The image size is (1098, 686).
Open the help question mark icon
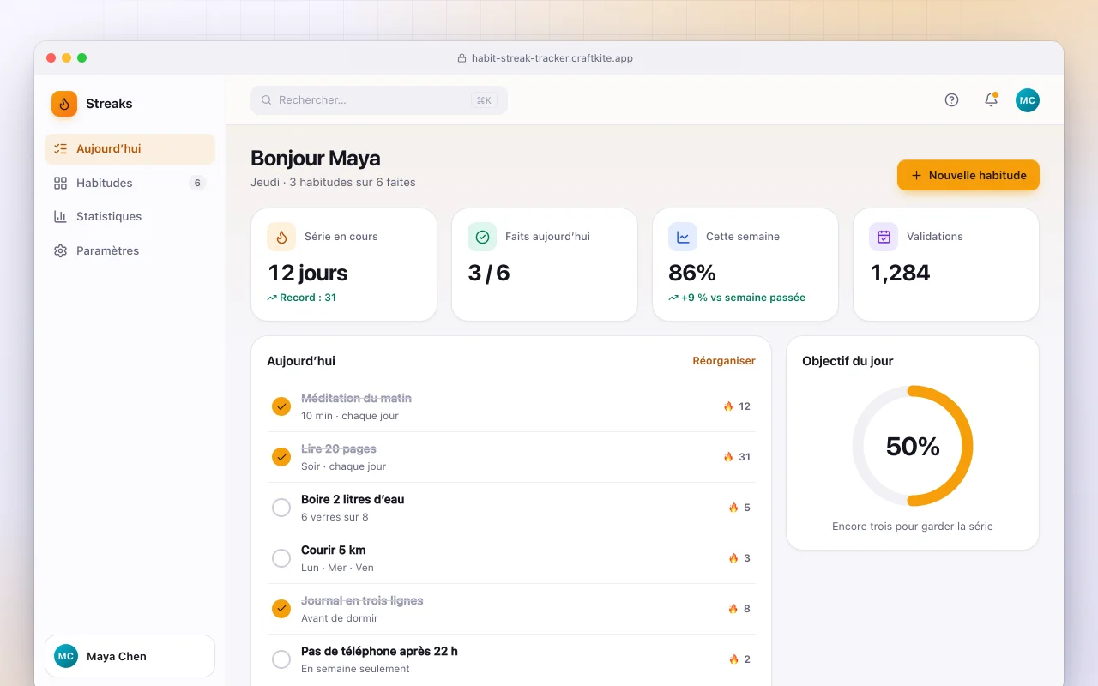(951, 100)
